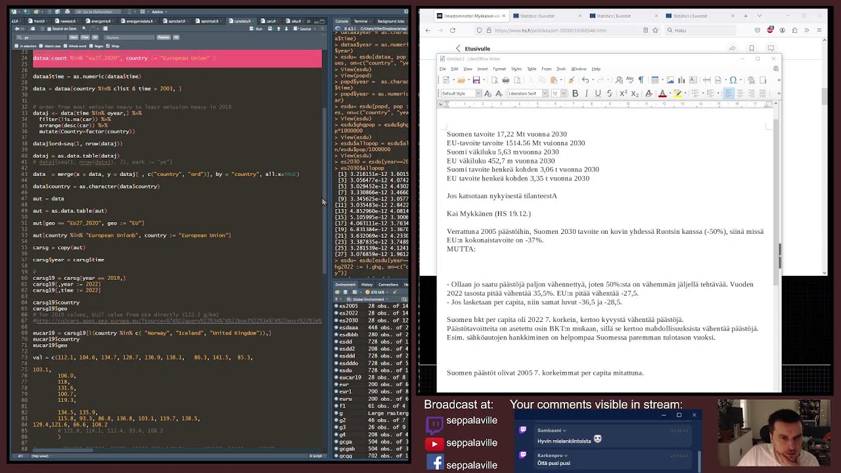The height and width of the screenshot is (473, 841).
Task: Click the Export as PDF icon
Action: click(494, 80)
